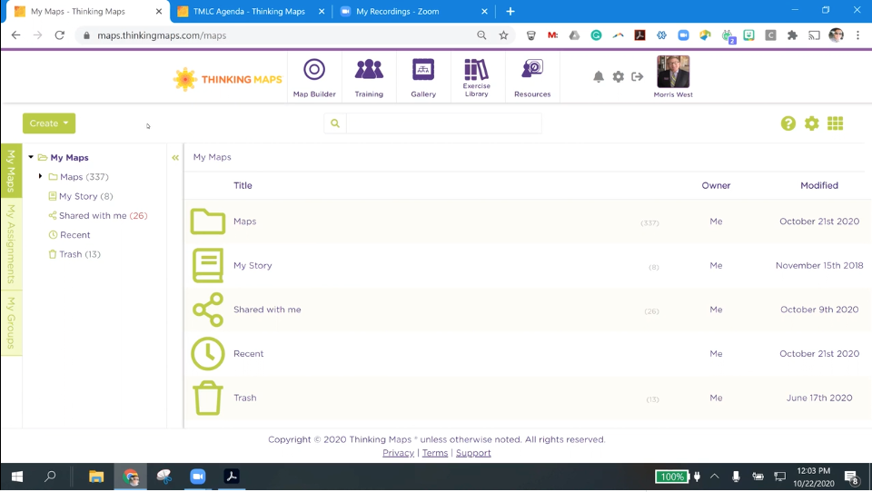Click the Maps title in list

coord(244,221)
